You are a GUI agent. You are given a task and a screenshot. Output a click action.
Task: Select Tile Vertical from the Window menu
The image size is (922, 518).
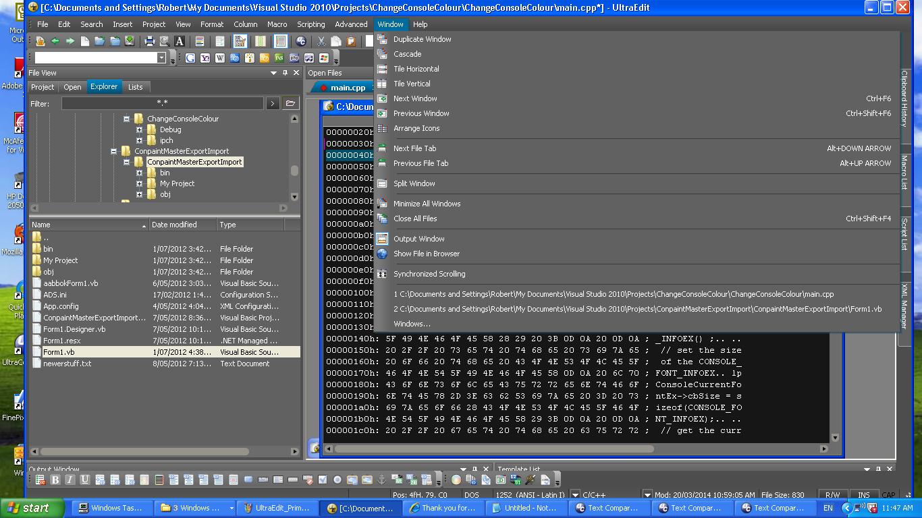[x=412, y=84]
